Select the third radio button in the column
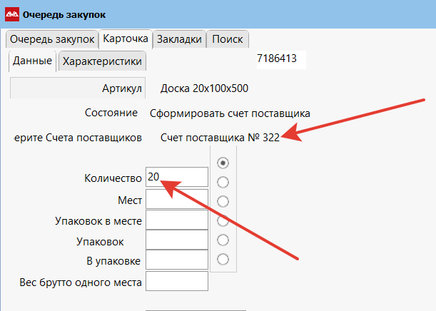 (x=223, y=200)
